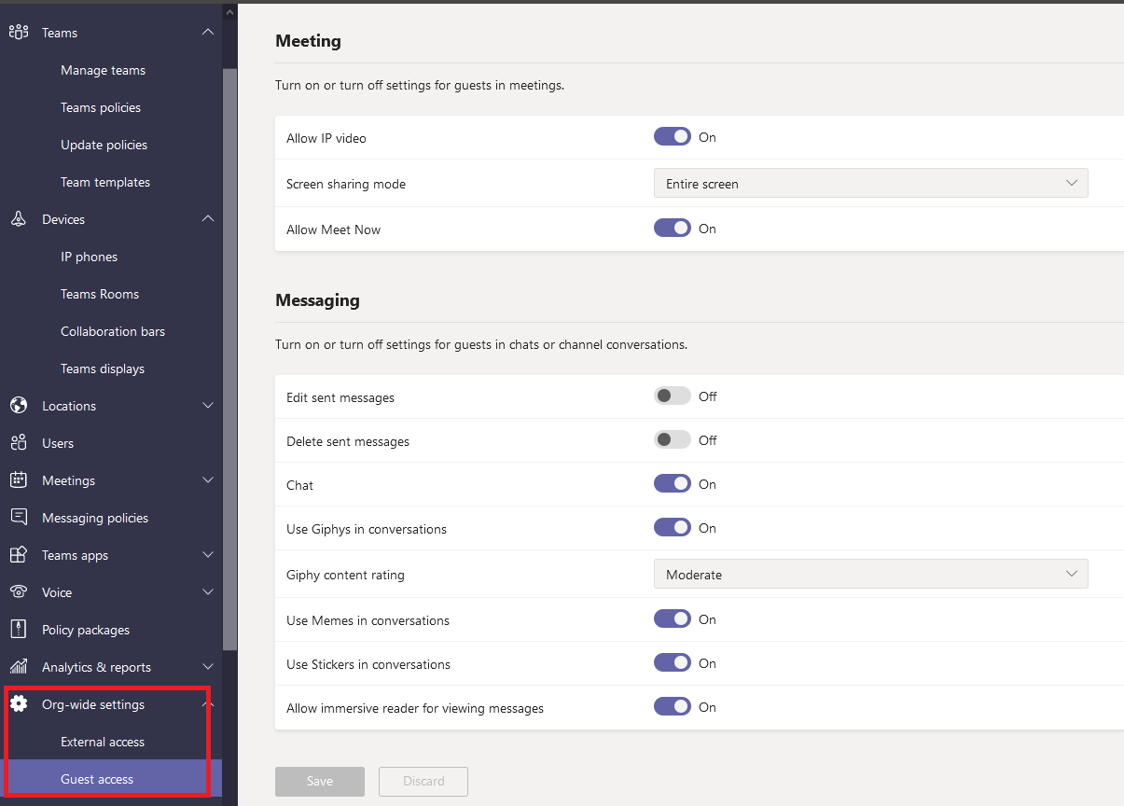Click the Allow IP video label
The height and width of the screenshot is (806, 1124).
pyautogui.click(x=326, y=138)
